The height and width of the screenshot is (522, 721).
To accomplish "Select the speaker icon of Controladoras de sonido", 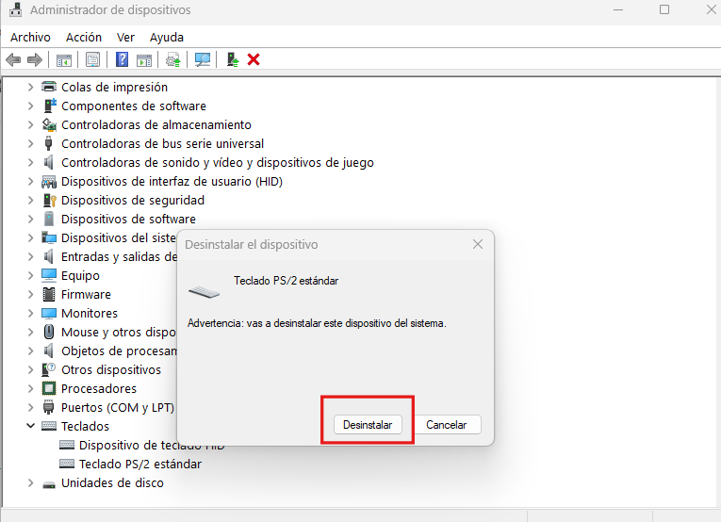I will coord(48,162).
